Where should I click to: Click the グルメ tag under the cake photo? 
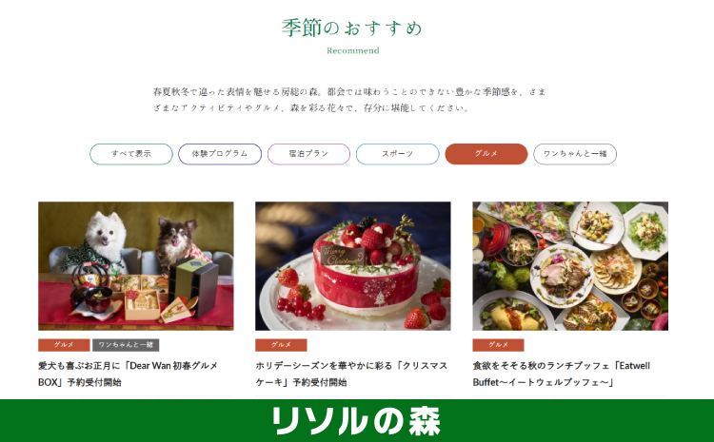coord(281,345)
